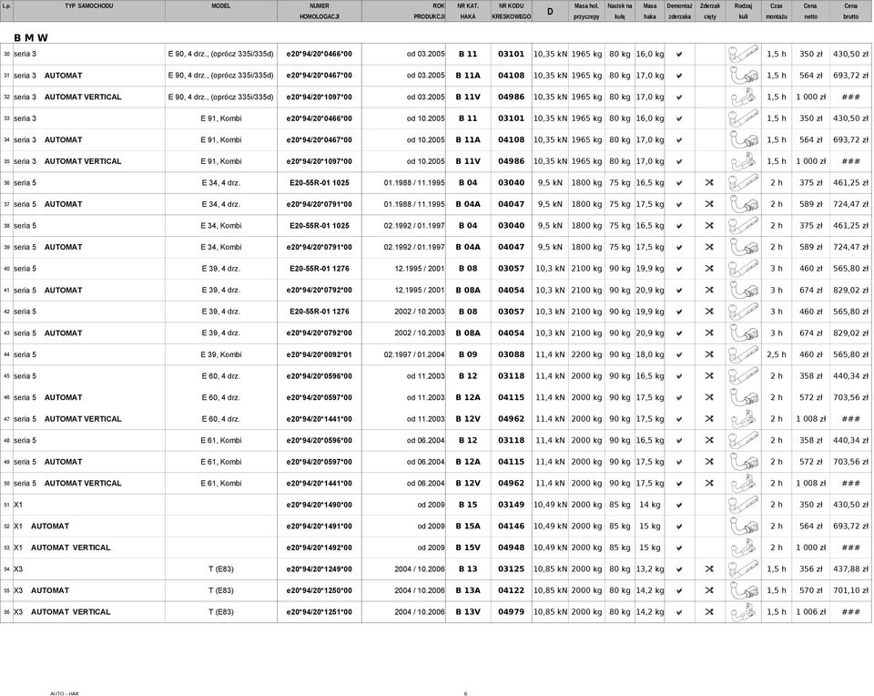Click gross price 701,10 zł

(x=850, y=590)
